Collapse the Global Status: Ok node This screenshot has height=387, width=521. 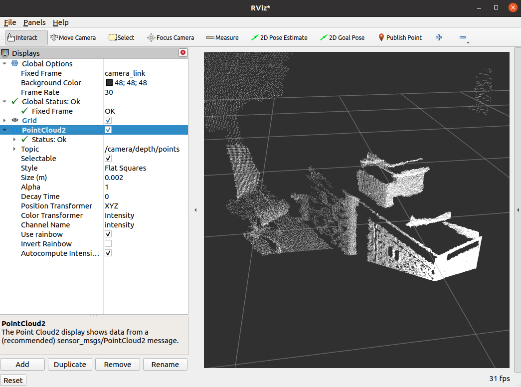click(4, 101)
